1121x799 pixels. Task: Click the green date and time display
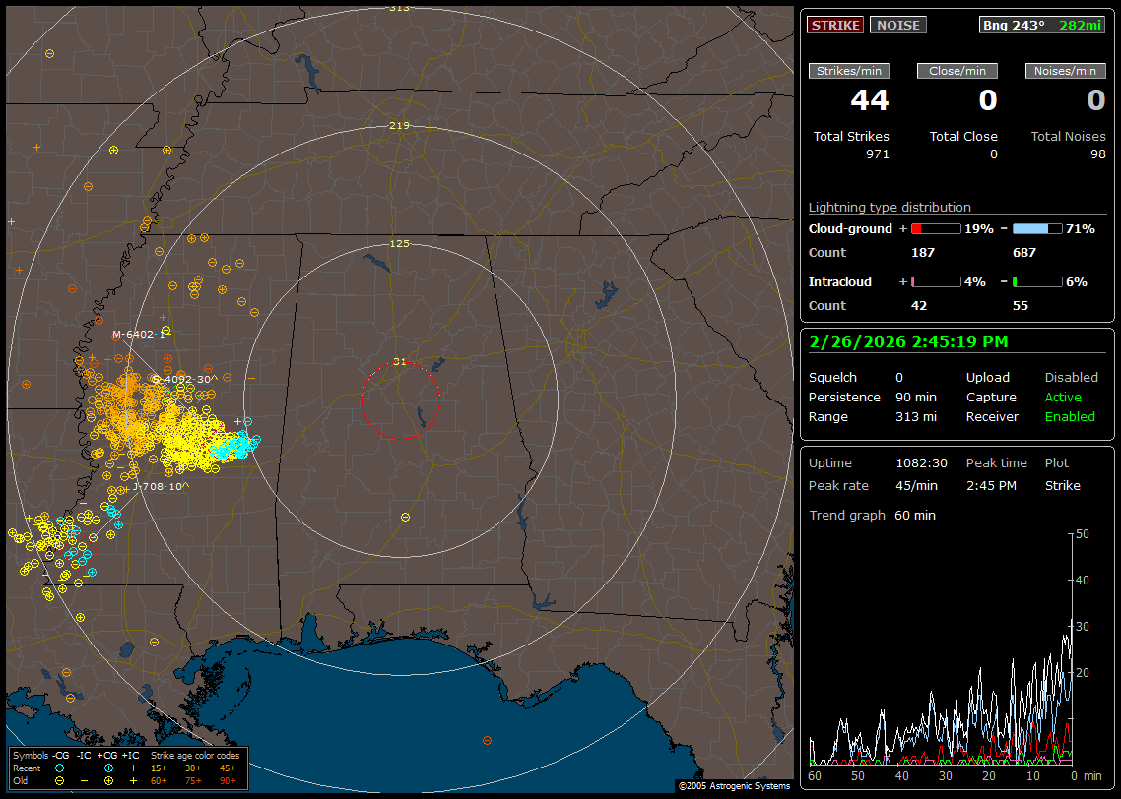click(x=907, y=341)
